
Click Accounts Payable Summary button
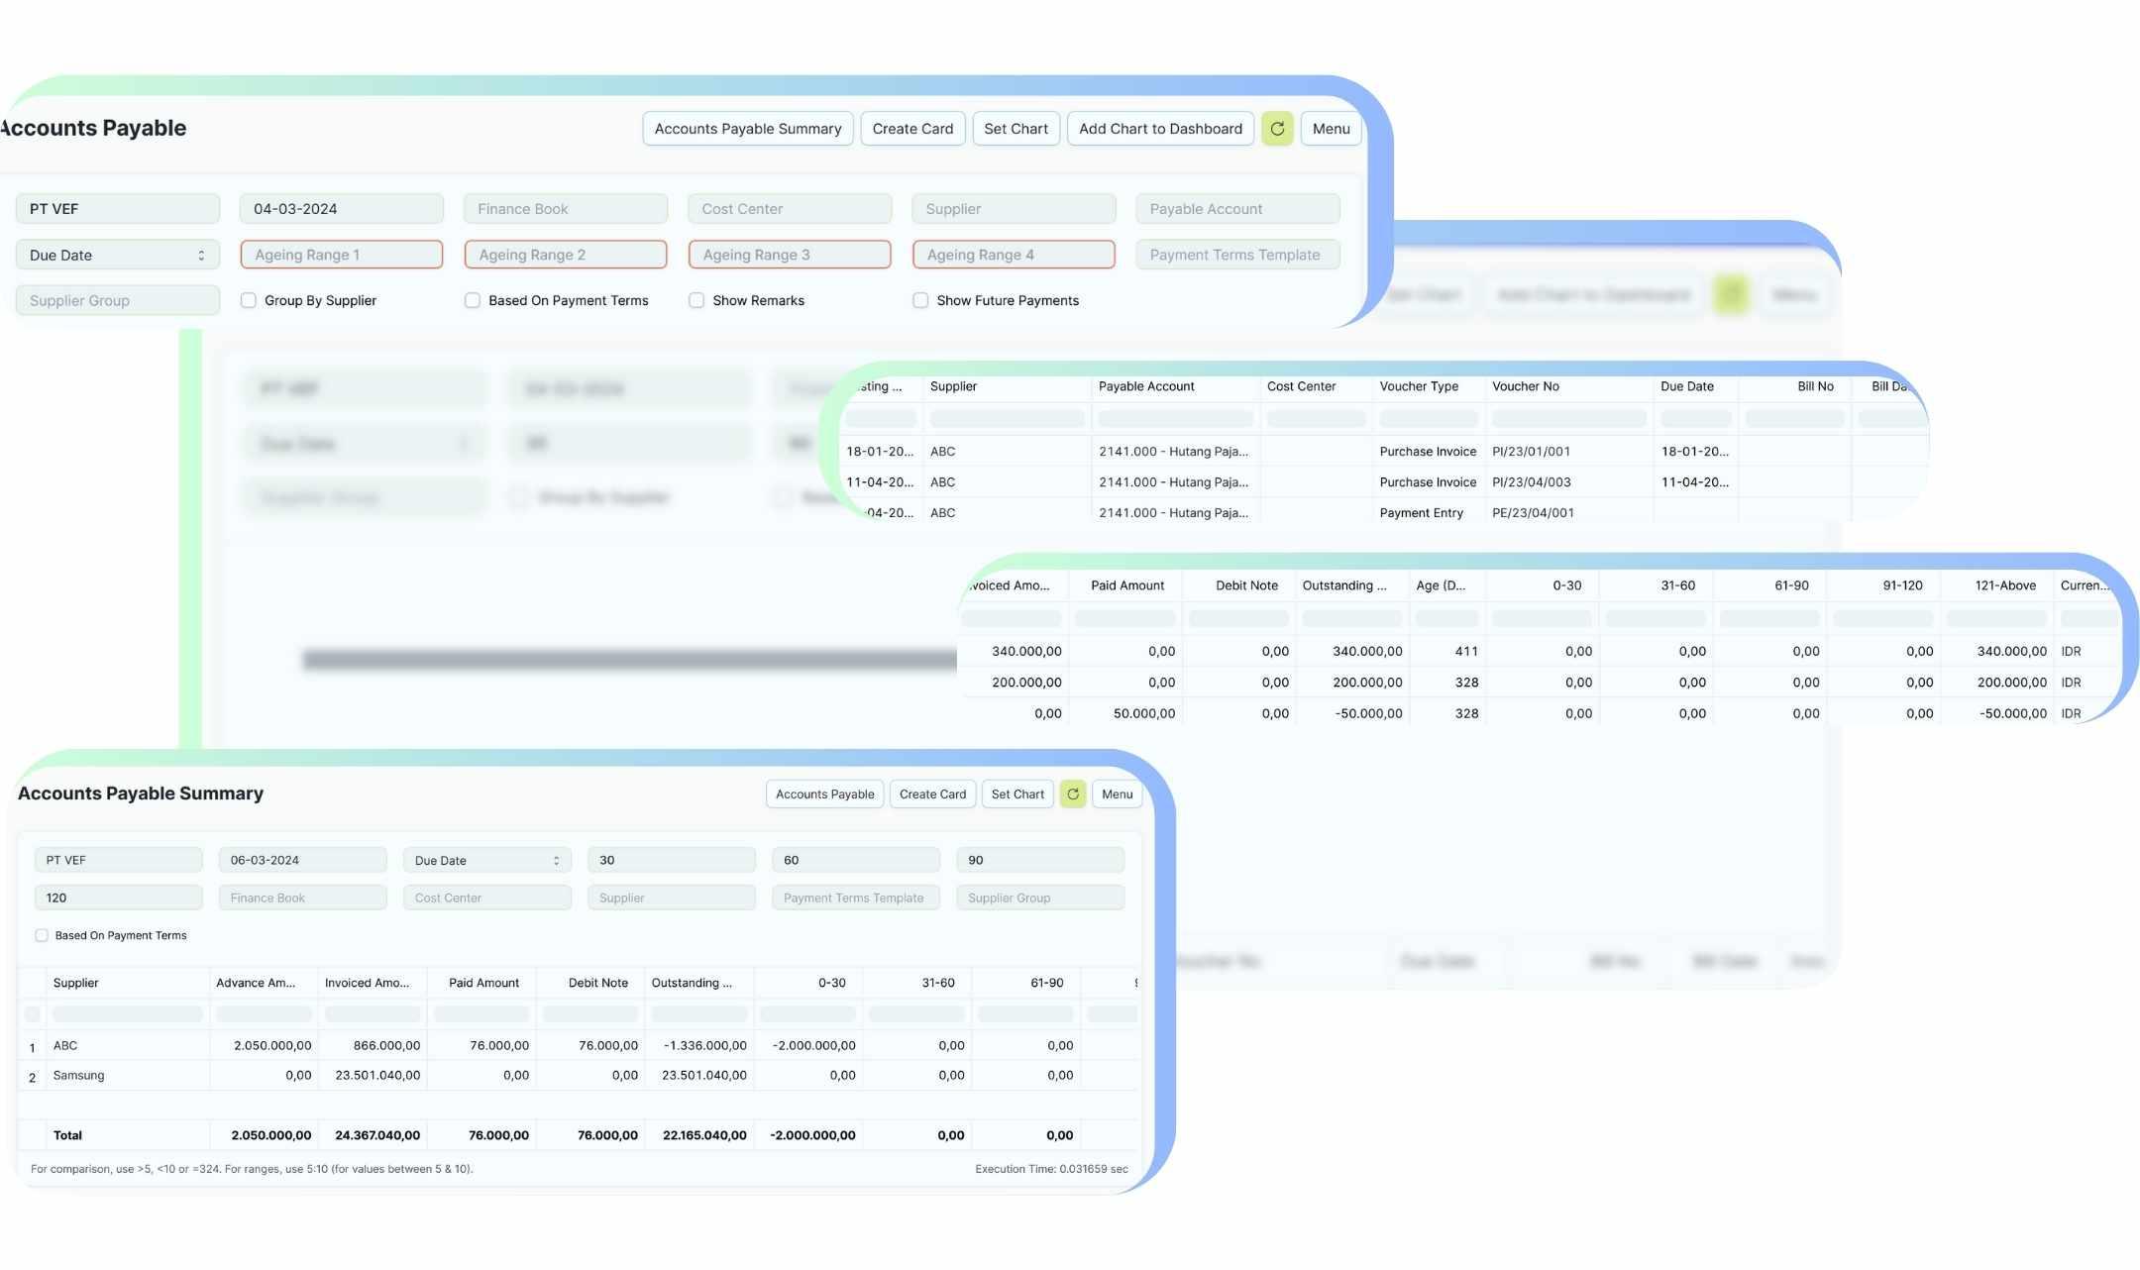[747, 129]
